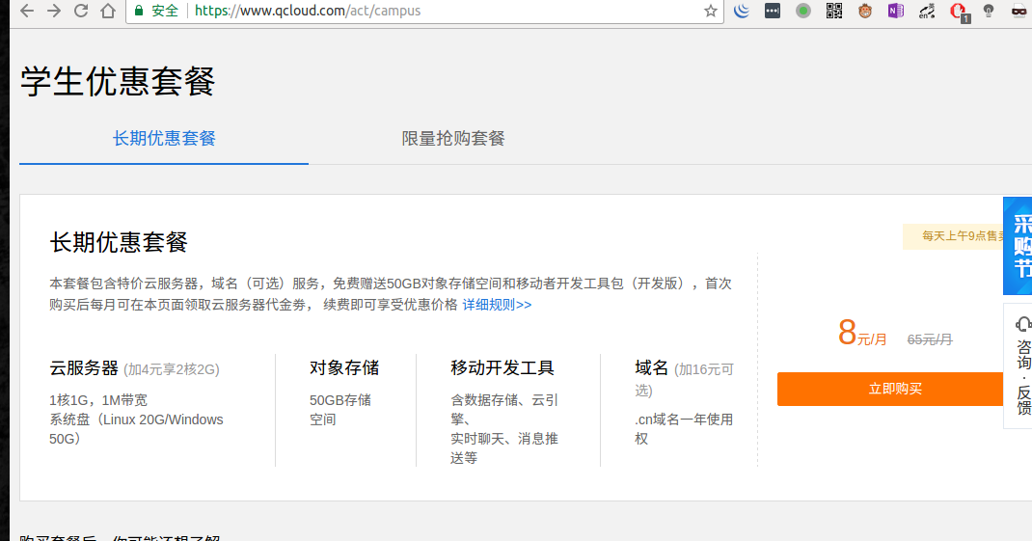Click the browser forward arrow
1032x541 pixels.
click(x=54, y=12)
